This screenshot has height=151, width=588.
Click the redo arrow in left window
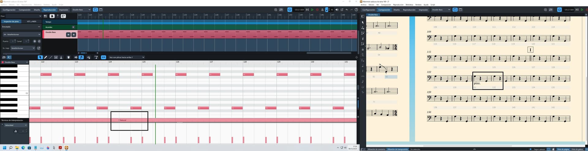click(351, 10)
